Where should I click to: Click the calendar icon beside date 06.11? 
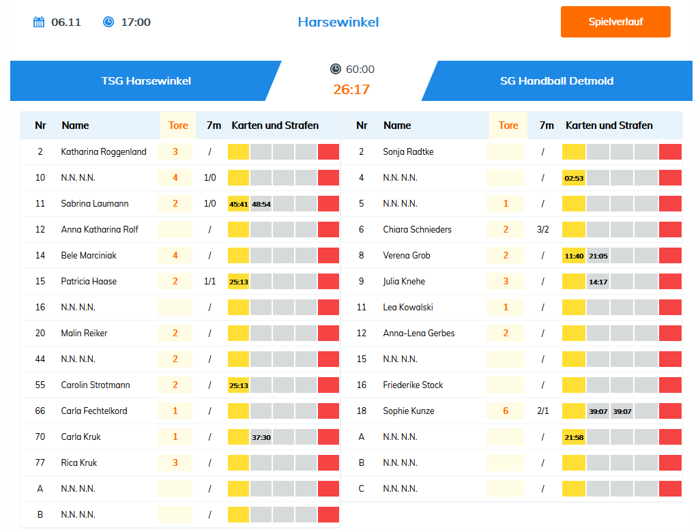(x=39, y=22)
